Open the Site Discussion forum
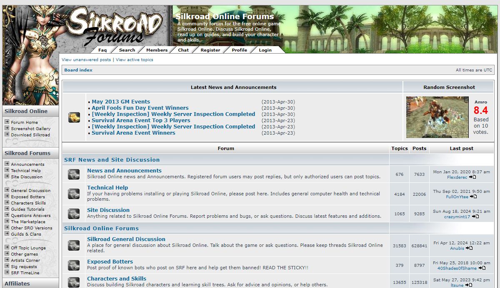500x288 pixels. point(108,210)
